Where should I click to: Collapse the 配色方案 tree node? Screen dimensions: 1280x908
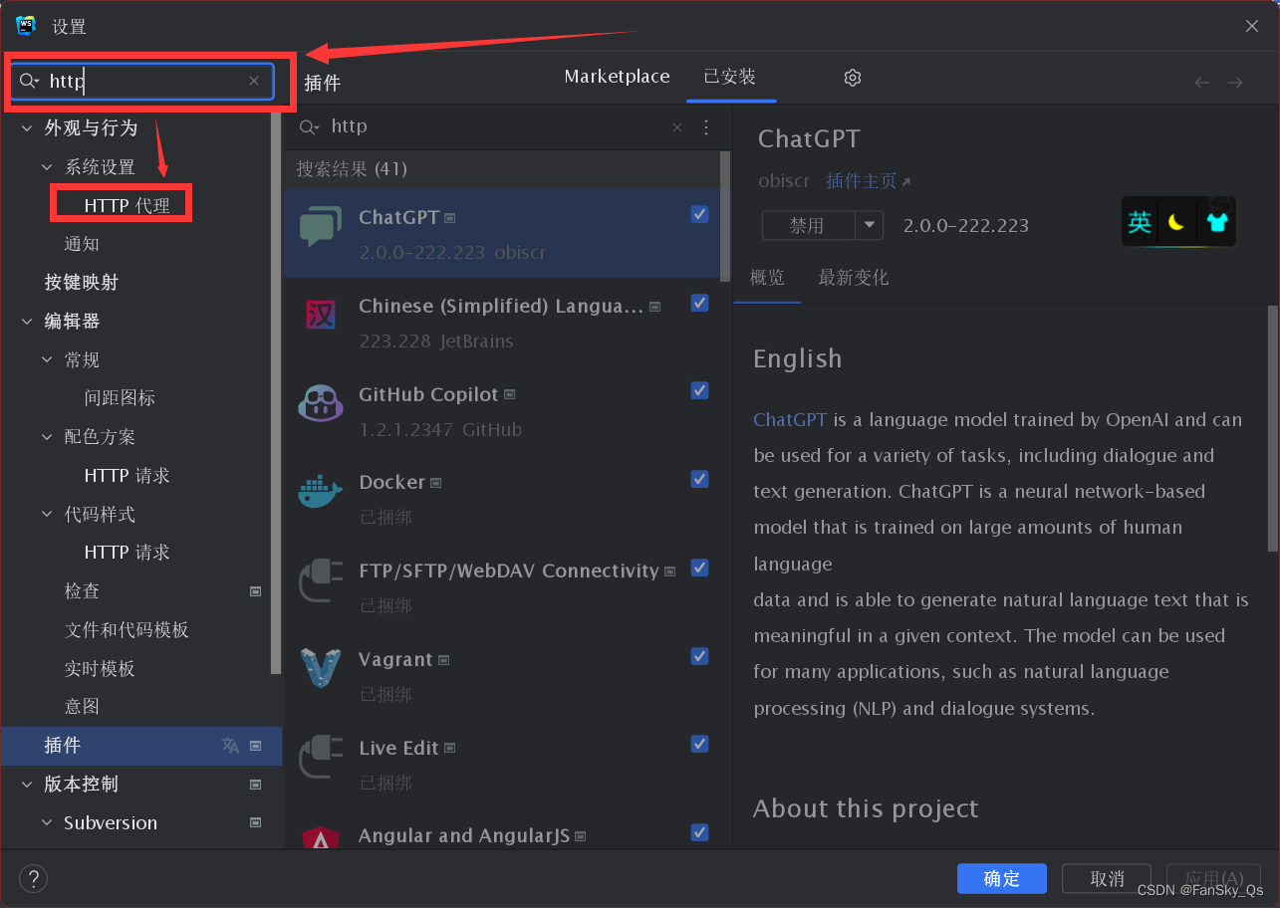point(47,437)
